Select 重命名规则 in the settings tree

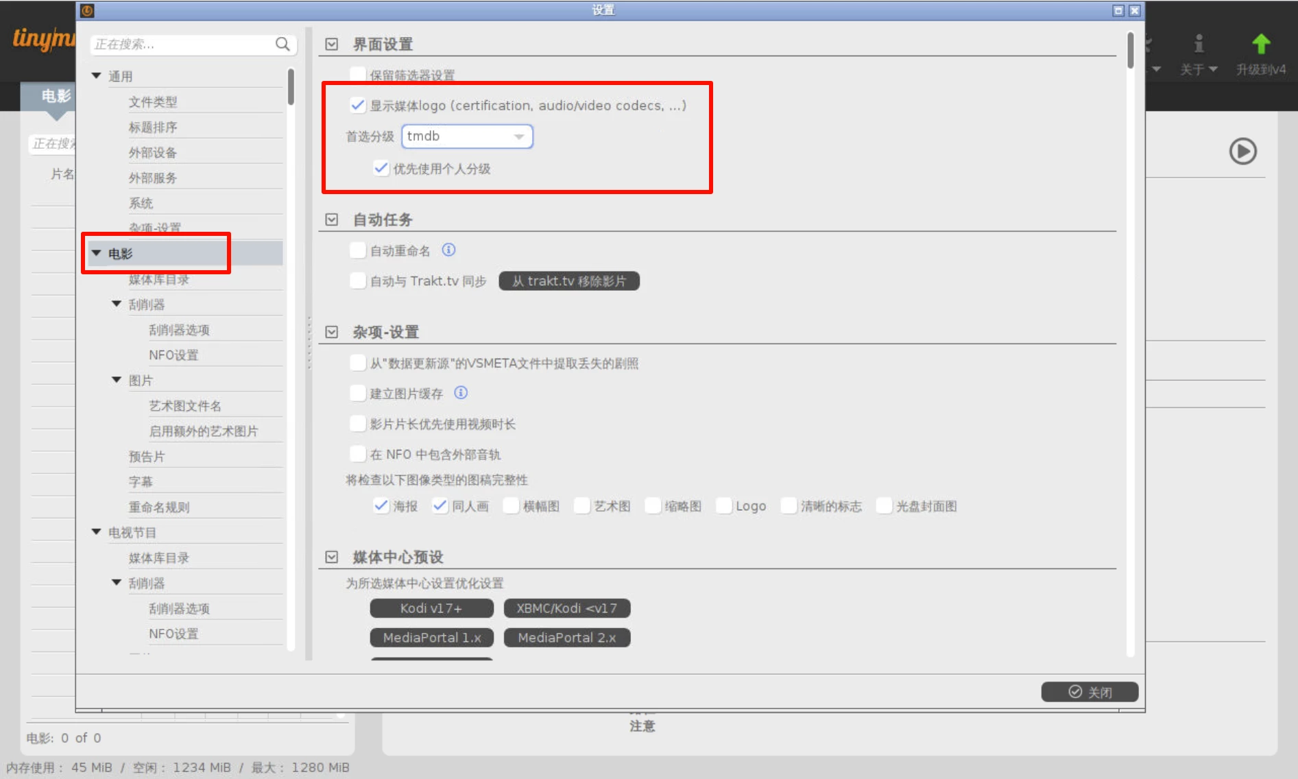(x=159, y=507)
